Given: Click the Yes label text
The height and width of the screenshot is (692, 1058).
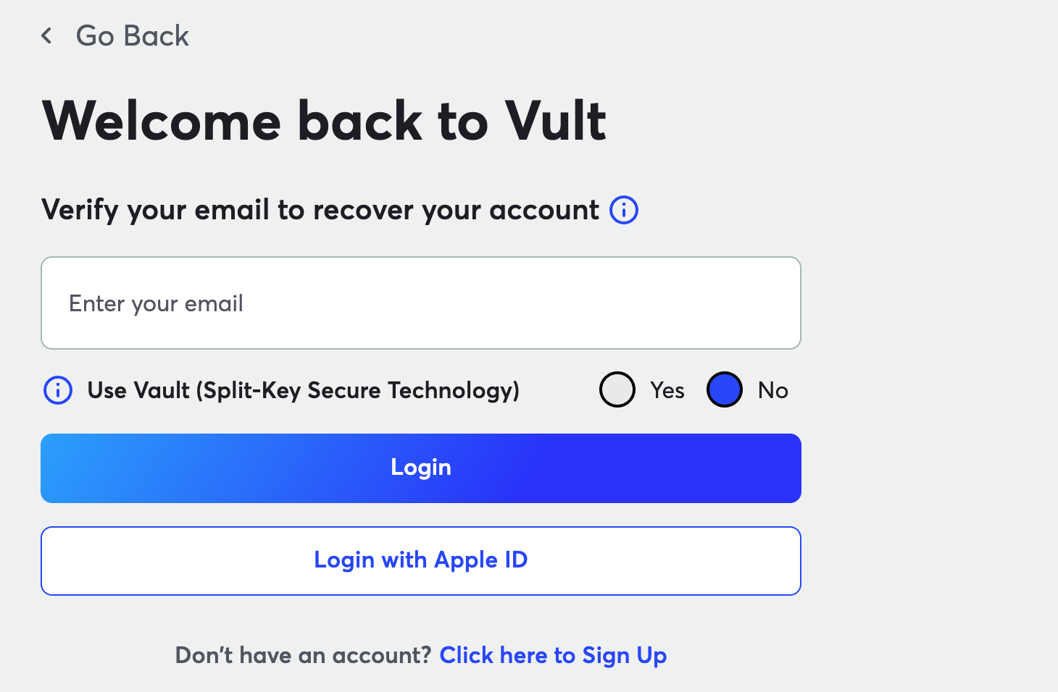Looking at the screenshot, I should 667,390.
